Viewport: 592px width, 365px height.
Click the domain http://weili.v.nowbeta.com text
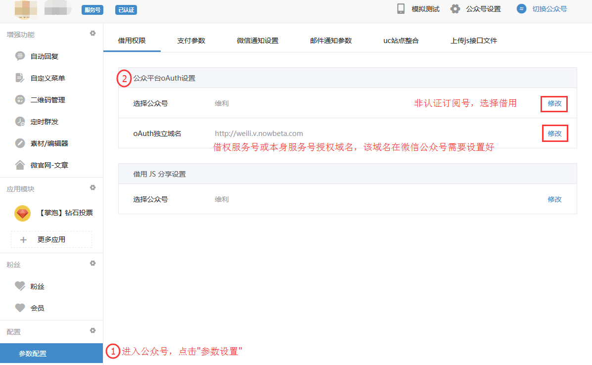click(x=259, y=134)
